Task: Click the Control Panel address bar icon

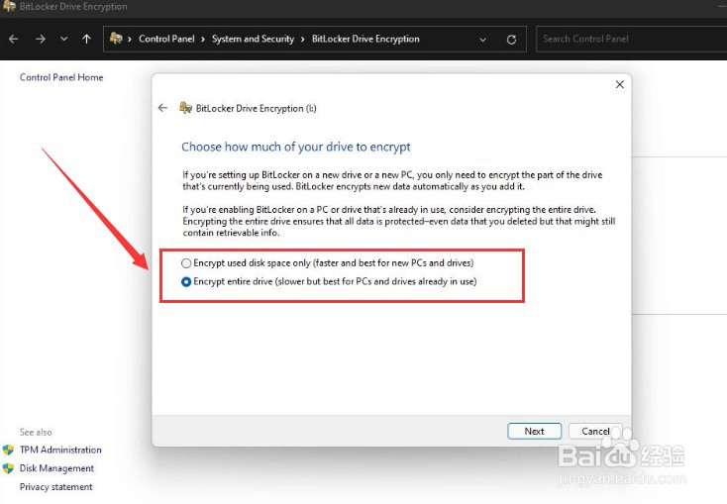Action: point(116,39)
